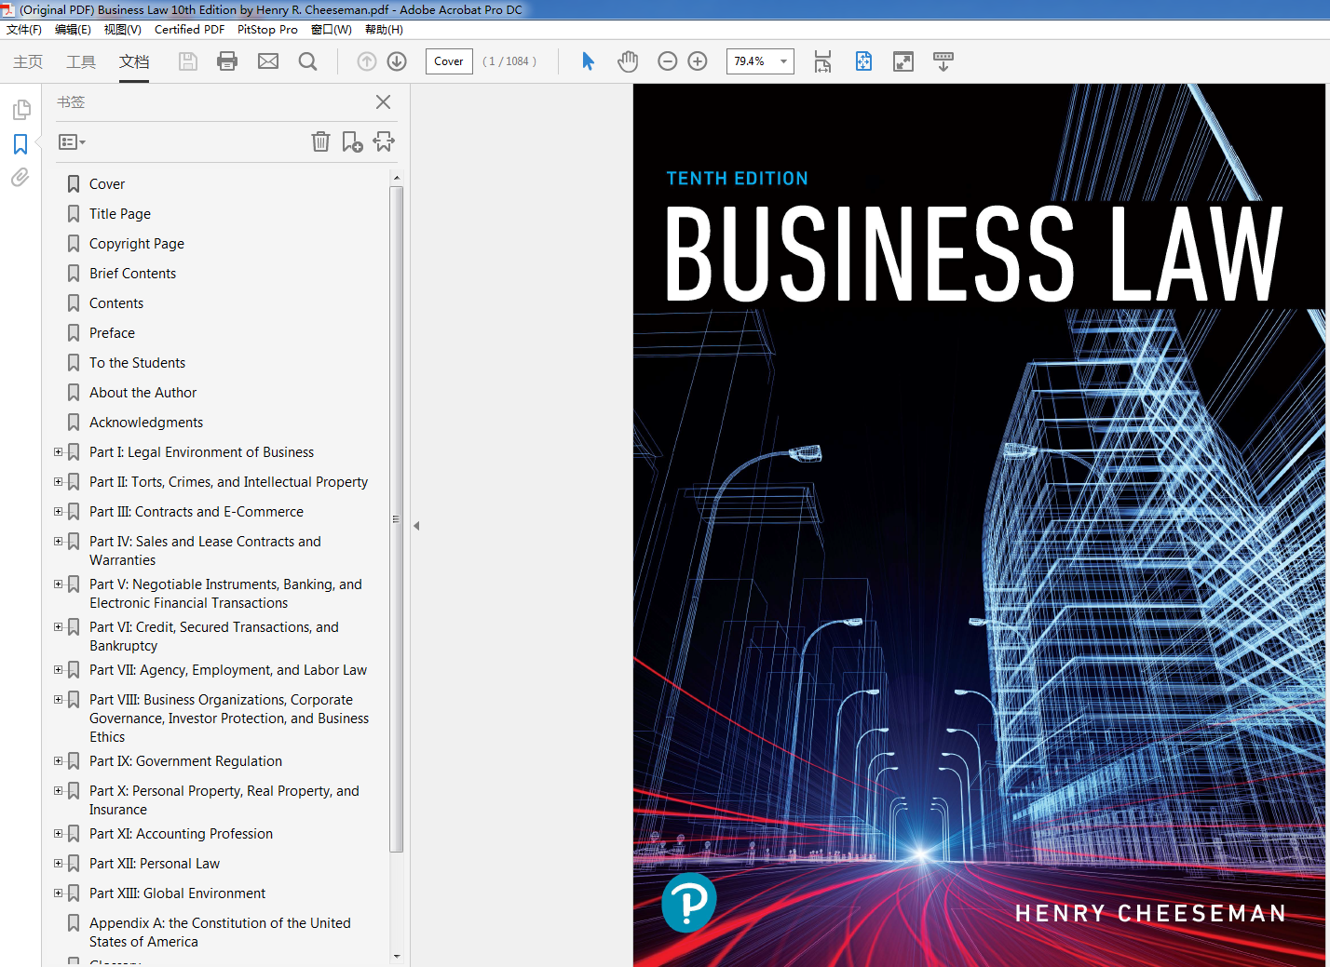Open the Certified PDF menu
The width and height of the screenshot is (1330, 967).
pos(189,30)
